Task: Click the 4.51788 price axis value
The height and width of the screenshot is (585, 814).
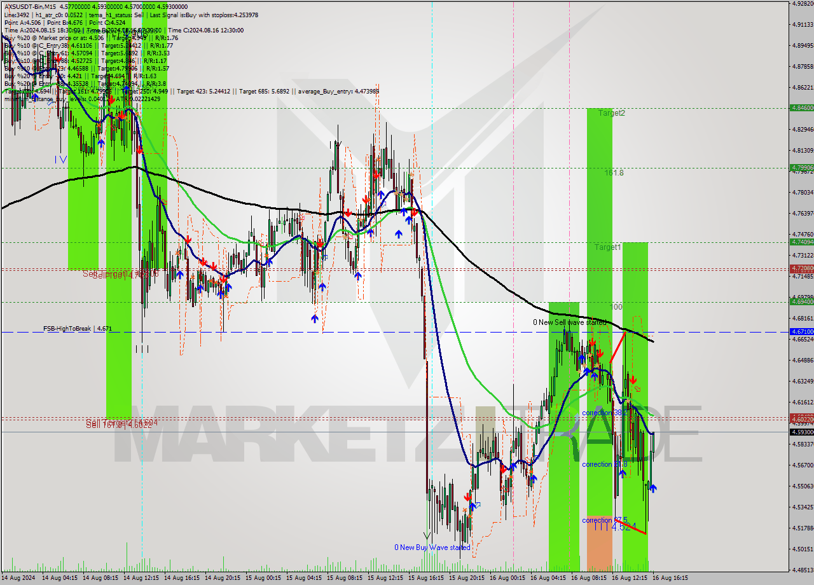Action: [x=803, y=528]
